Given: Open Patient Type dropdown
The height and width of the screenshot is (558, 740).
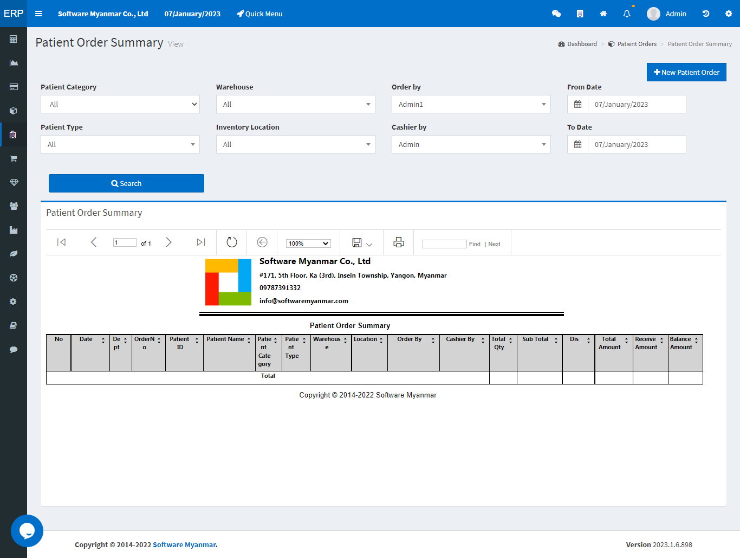Looking at the screenshot, I should click(x=120, y=144).
